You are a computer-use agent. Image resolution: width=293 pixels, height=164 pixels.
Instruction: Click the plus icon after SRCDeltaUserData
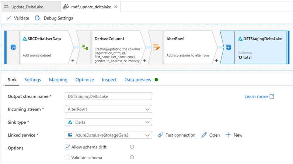pos(73,60)
